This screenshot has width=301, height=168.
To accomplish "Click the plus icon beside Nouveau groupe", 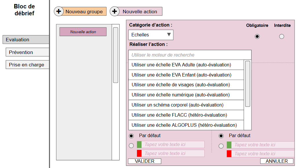I will pos(59,12).
